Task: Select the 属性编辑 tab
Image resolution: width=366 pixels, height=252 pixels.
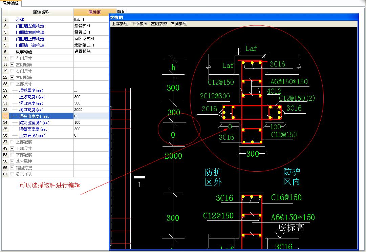Action: [10, 3]
